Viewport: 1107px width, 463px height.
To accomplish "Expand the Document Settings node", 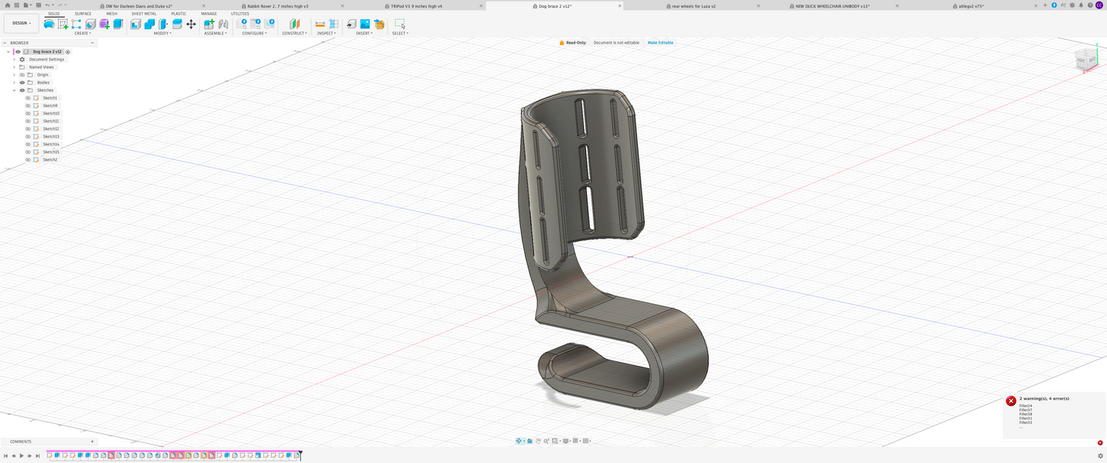I will (14, 59).
